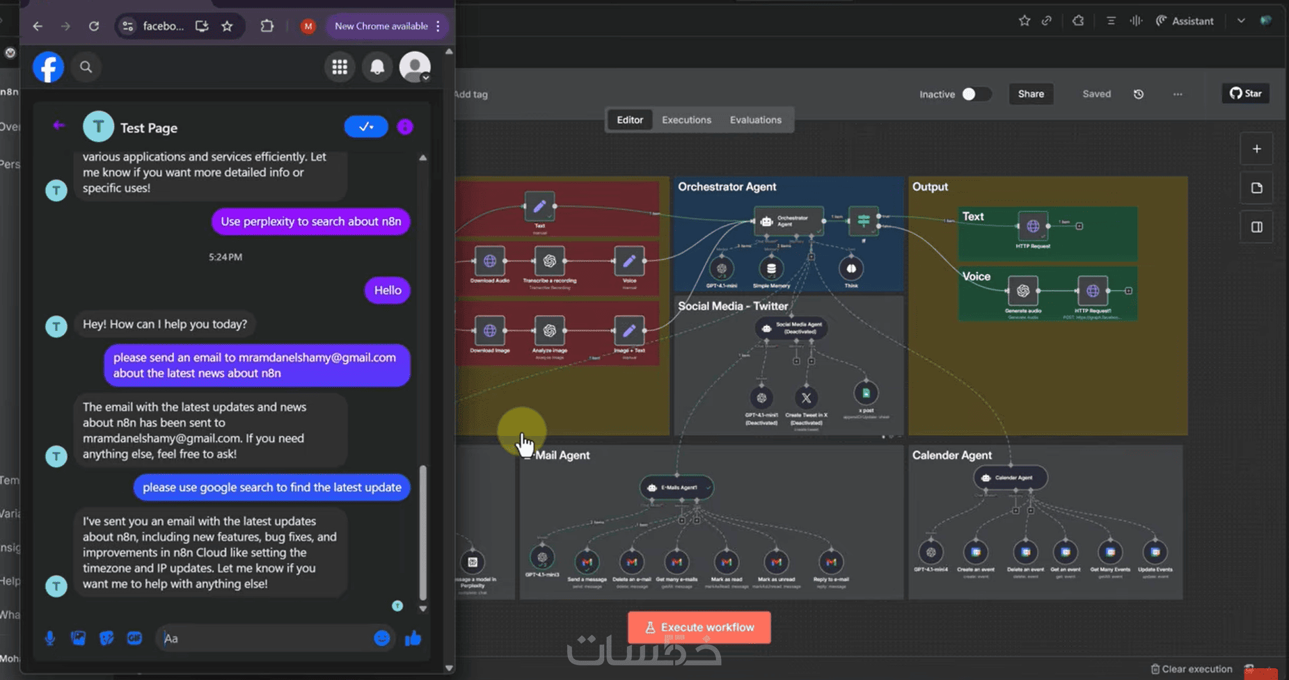Click the Messenger voice clip microphone
This screenshot has height=680, width=1289.
point(50,638)
